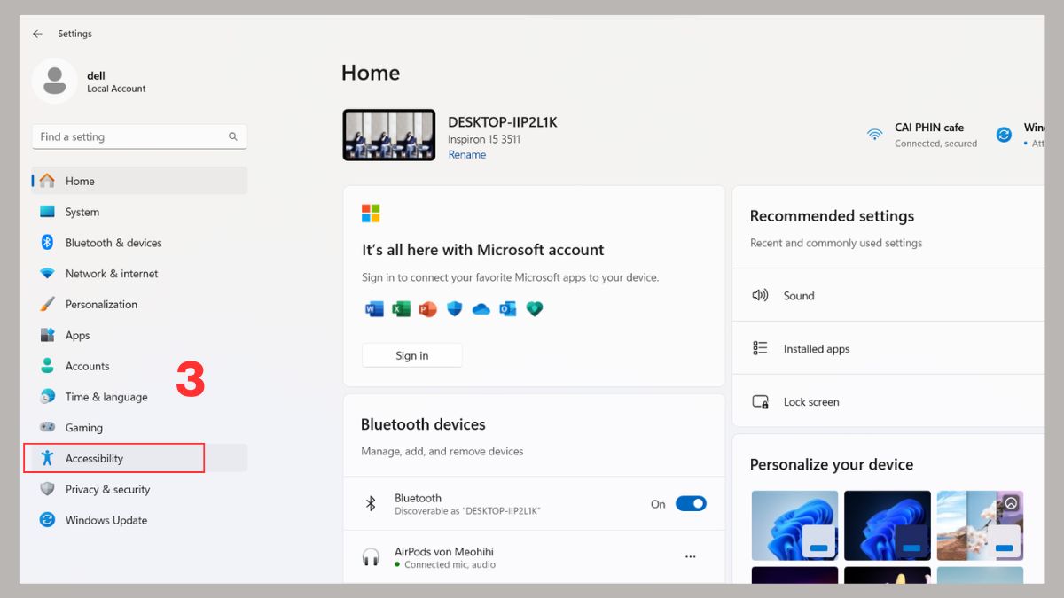The width and height of the screenshot is (1064, 598).
Task: Click the Personalize your device heading
Action: [x=832, y=464]
